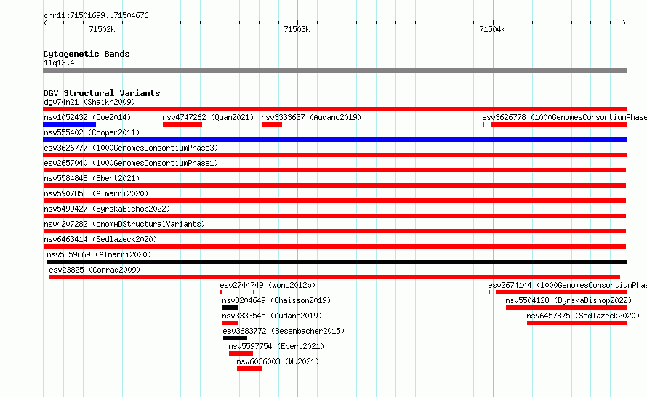Select the black nsv5859669 variant bar
The width and height of the screenshot is (647, 397).
(337, 262)
